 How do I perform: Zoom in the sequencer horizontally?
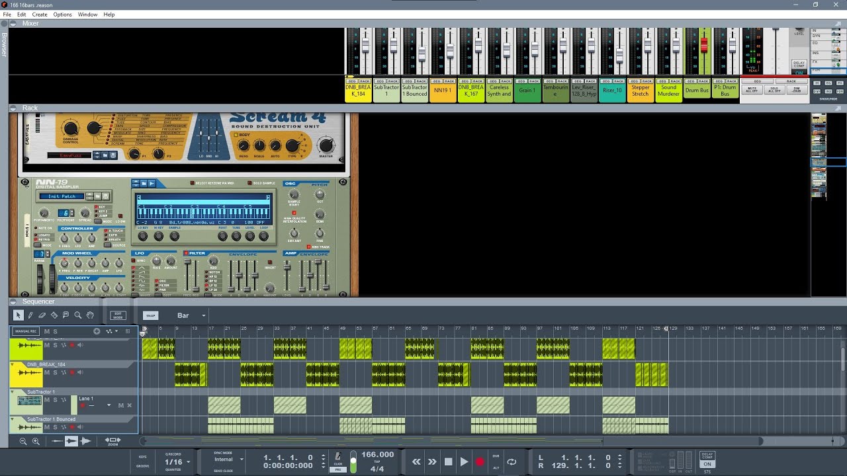(x=36, y=441)
